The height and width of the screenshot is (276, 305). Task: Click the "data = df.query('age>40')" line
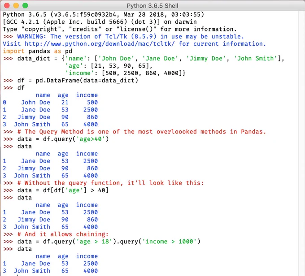[x=63, y=139]
